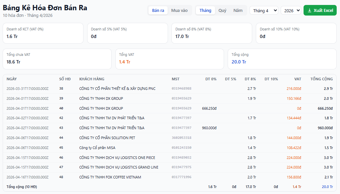The width and height of the screenshot is (340, 194).
Task: Select CÔNG TY TNHH DỊCH VỤ LOGISTICS ONE PIECE
Action: (x=117, y=158)
